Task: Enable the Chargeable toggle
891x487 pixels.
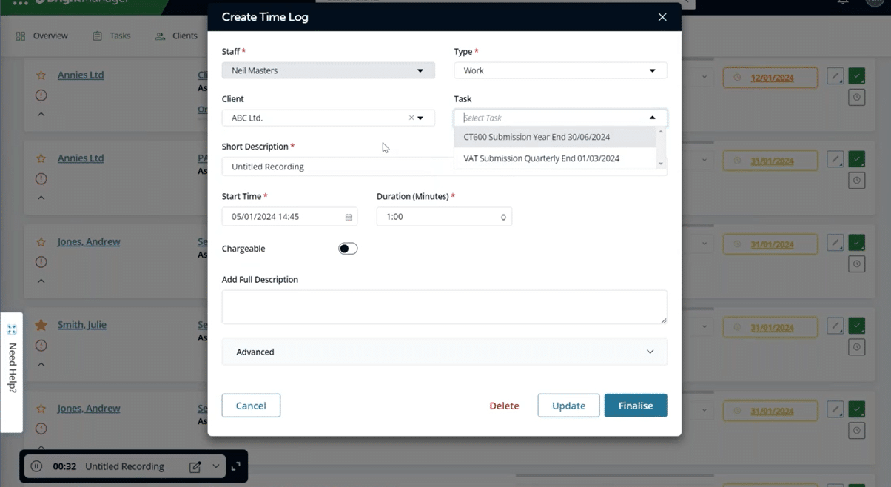Action: pos(347,248)
